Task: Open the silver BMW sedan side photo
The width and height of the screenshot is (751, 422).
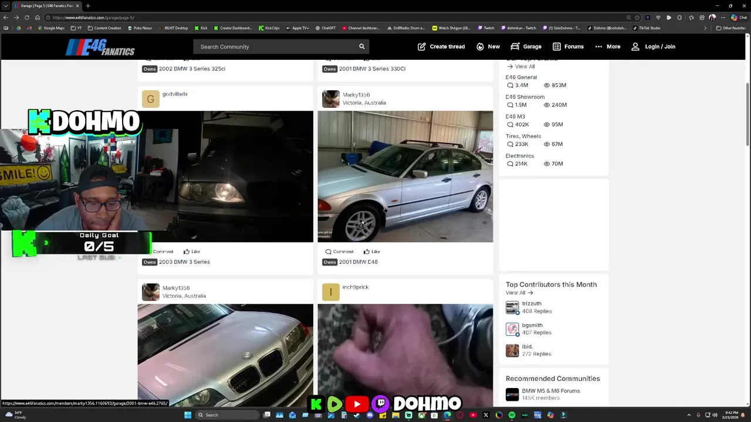Action: (x=405, y=176)
